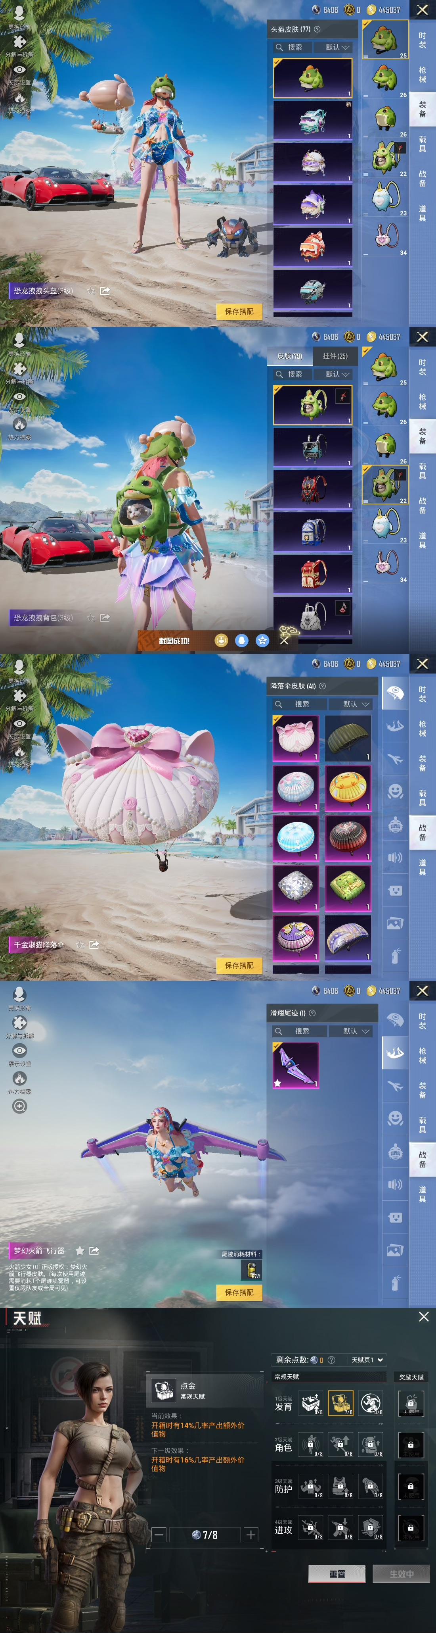Open airplane category icon in parachute skin screen
Viewport: 436px width, 1633px height.
396,758
